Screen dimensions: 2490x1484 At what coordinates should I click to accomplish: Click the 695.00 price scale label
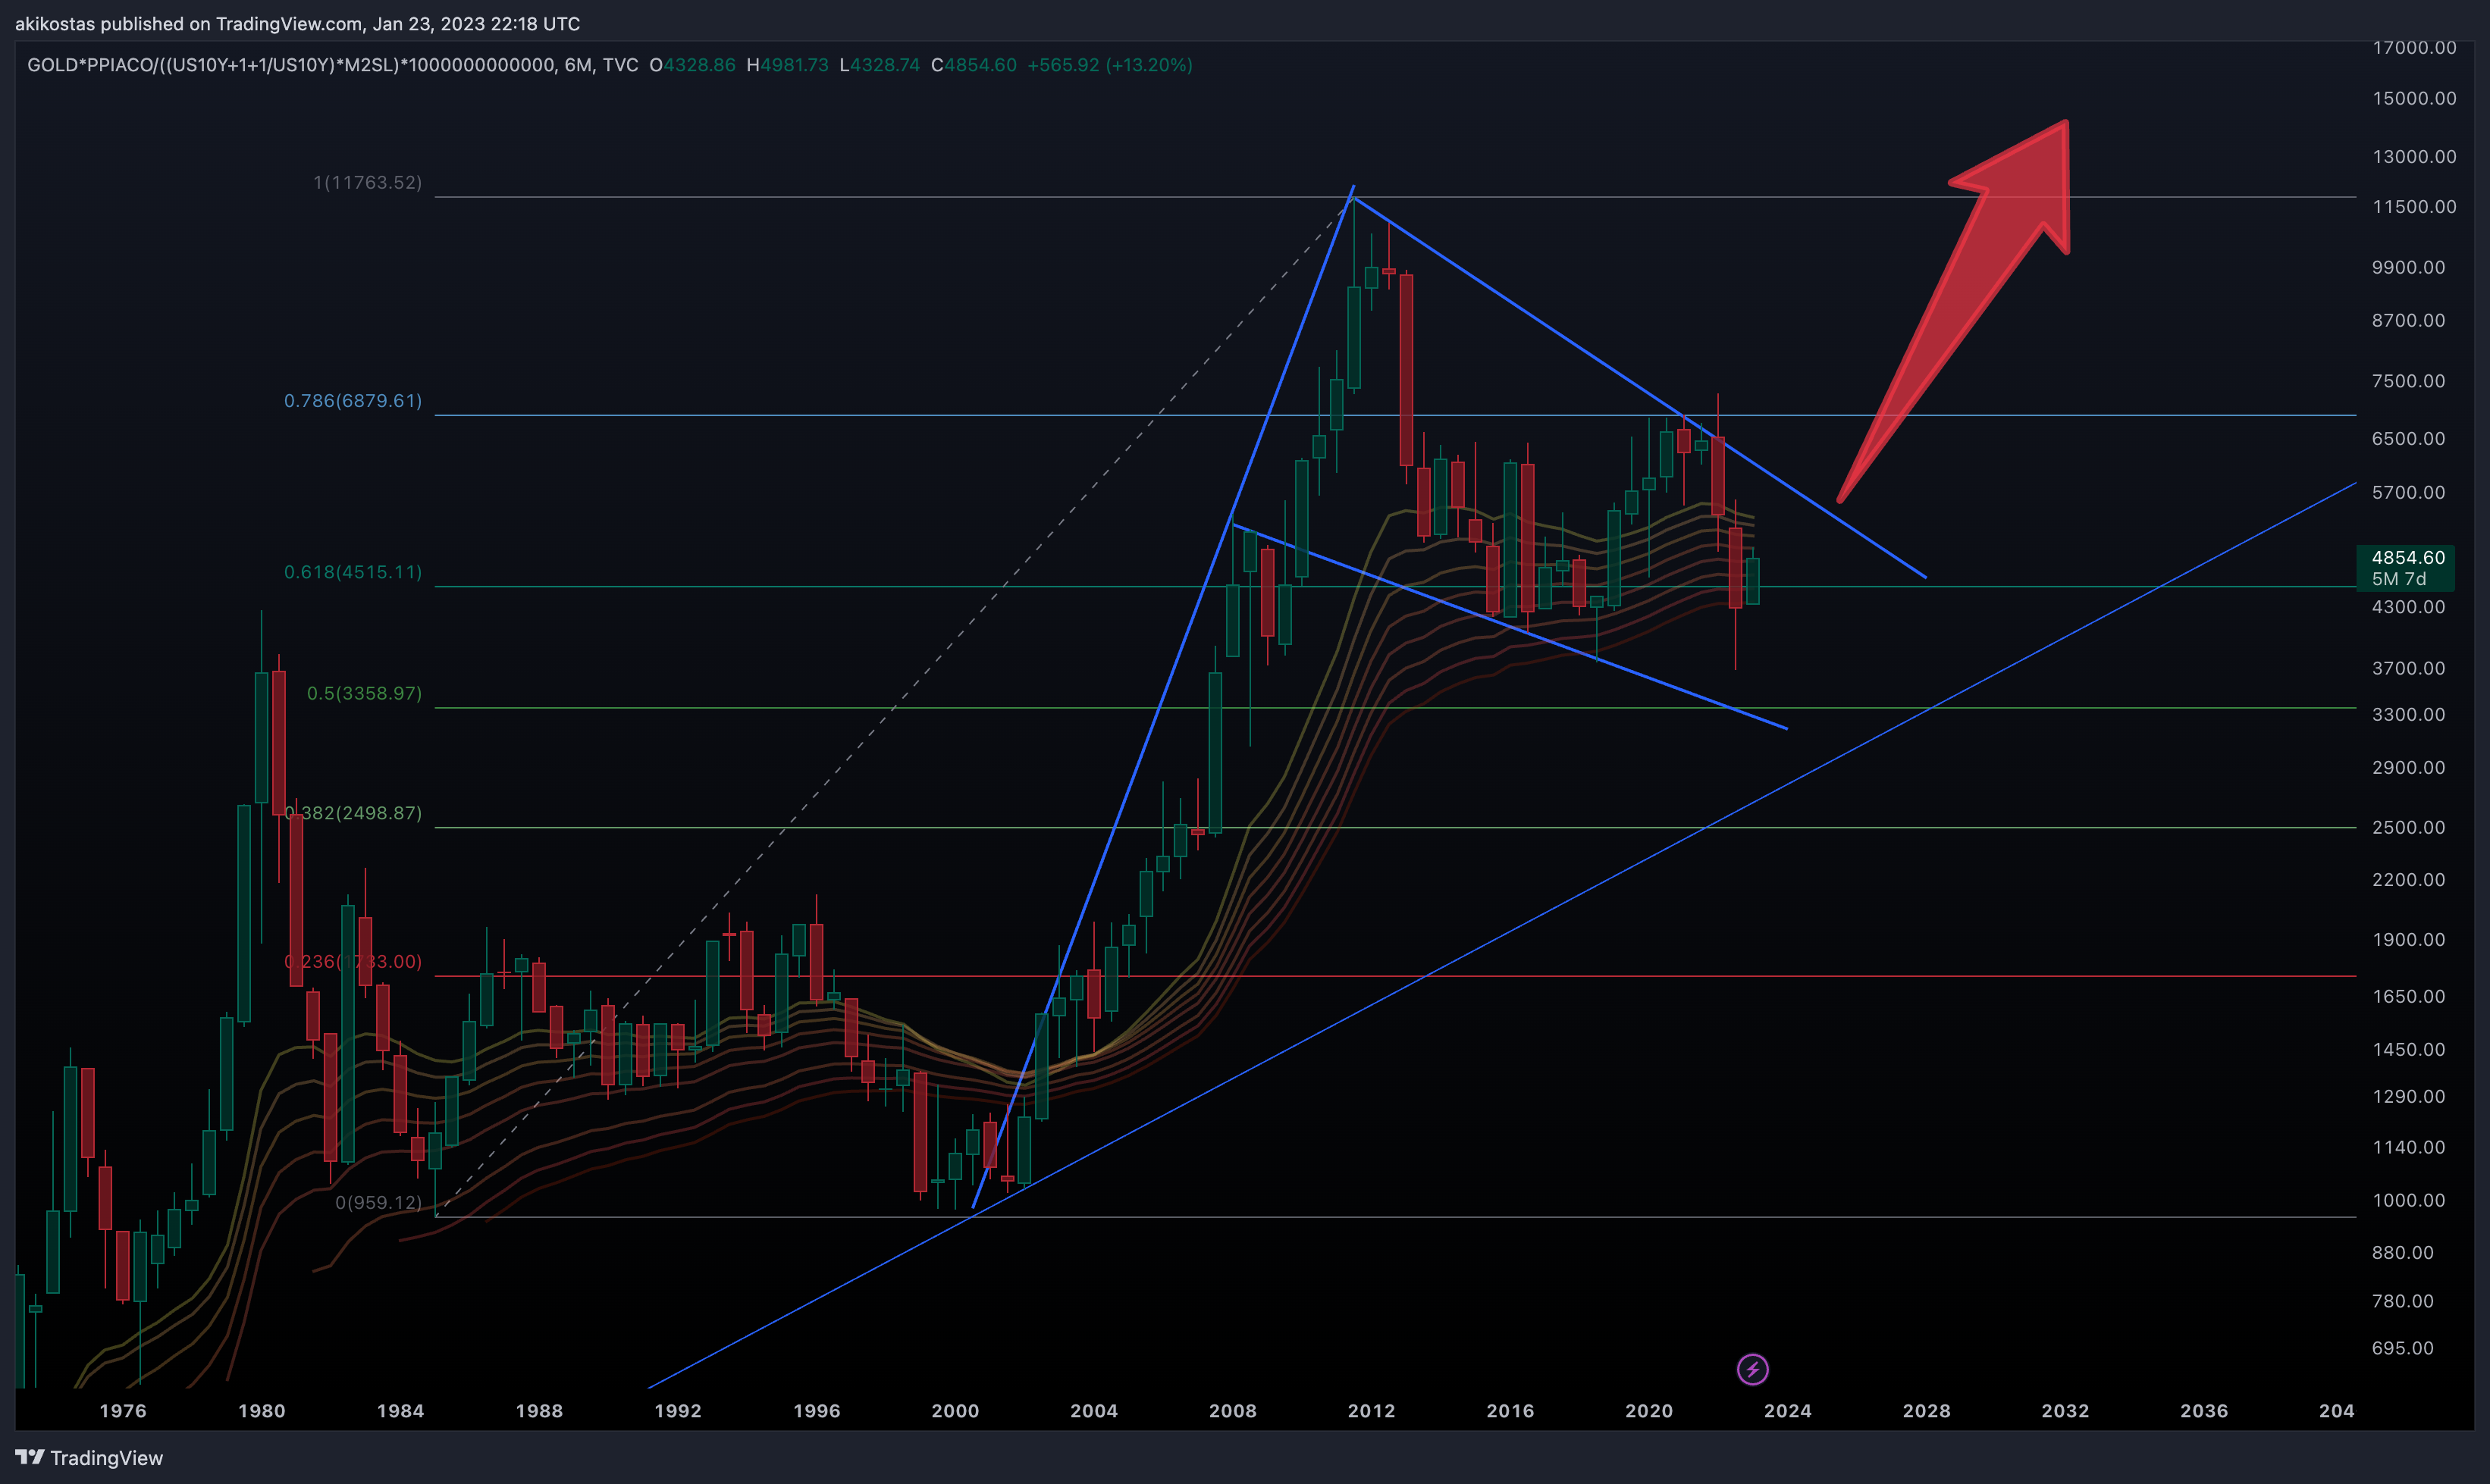2402,1348
